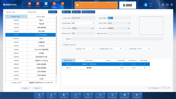Viewport: 176px width, 99px height.
Task: Click the admin user avatar icon
Action: point(146,5)
